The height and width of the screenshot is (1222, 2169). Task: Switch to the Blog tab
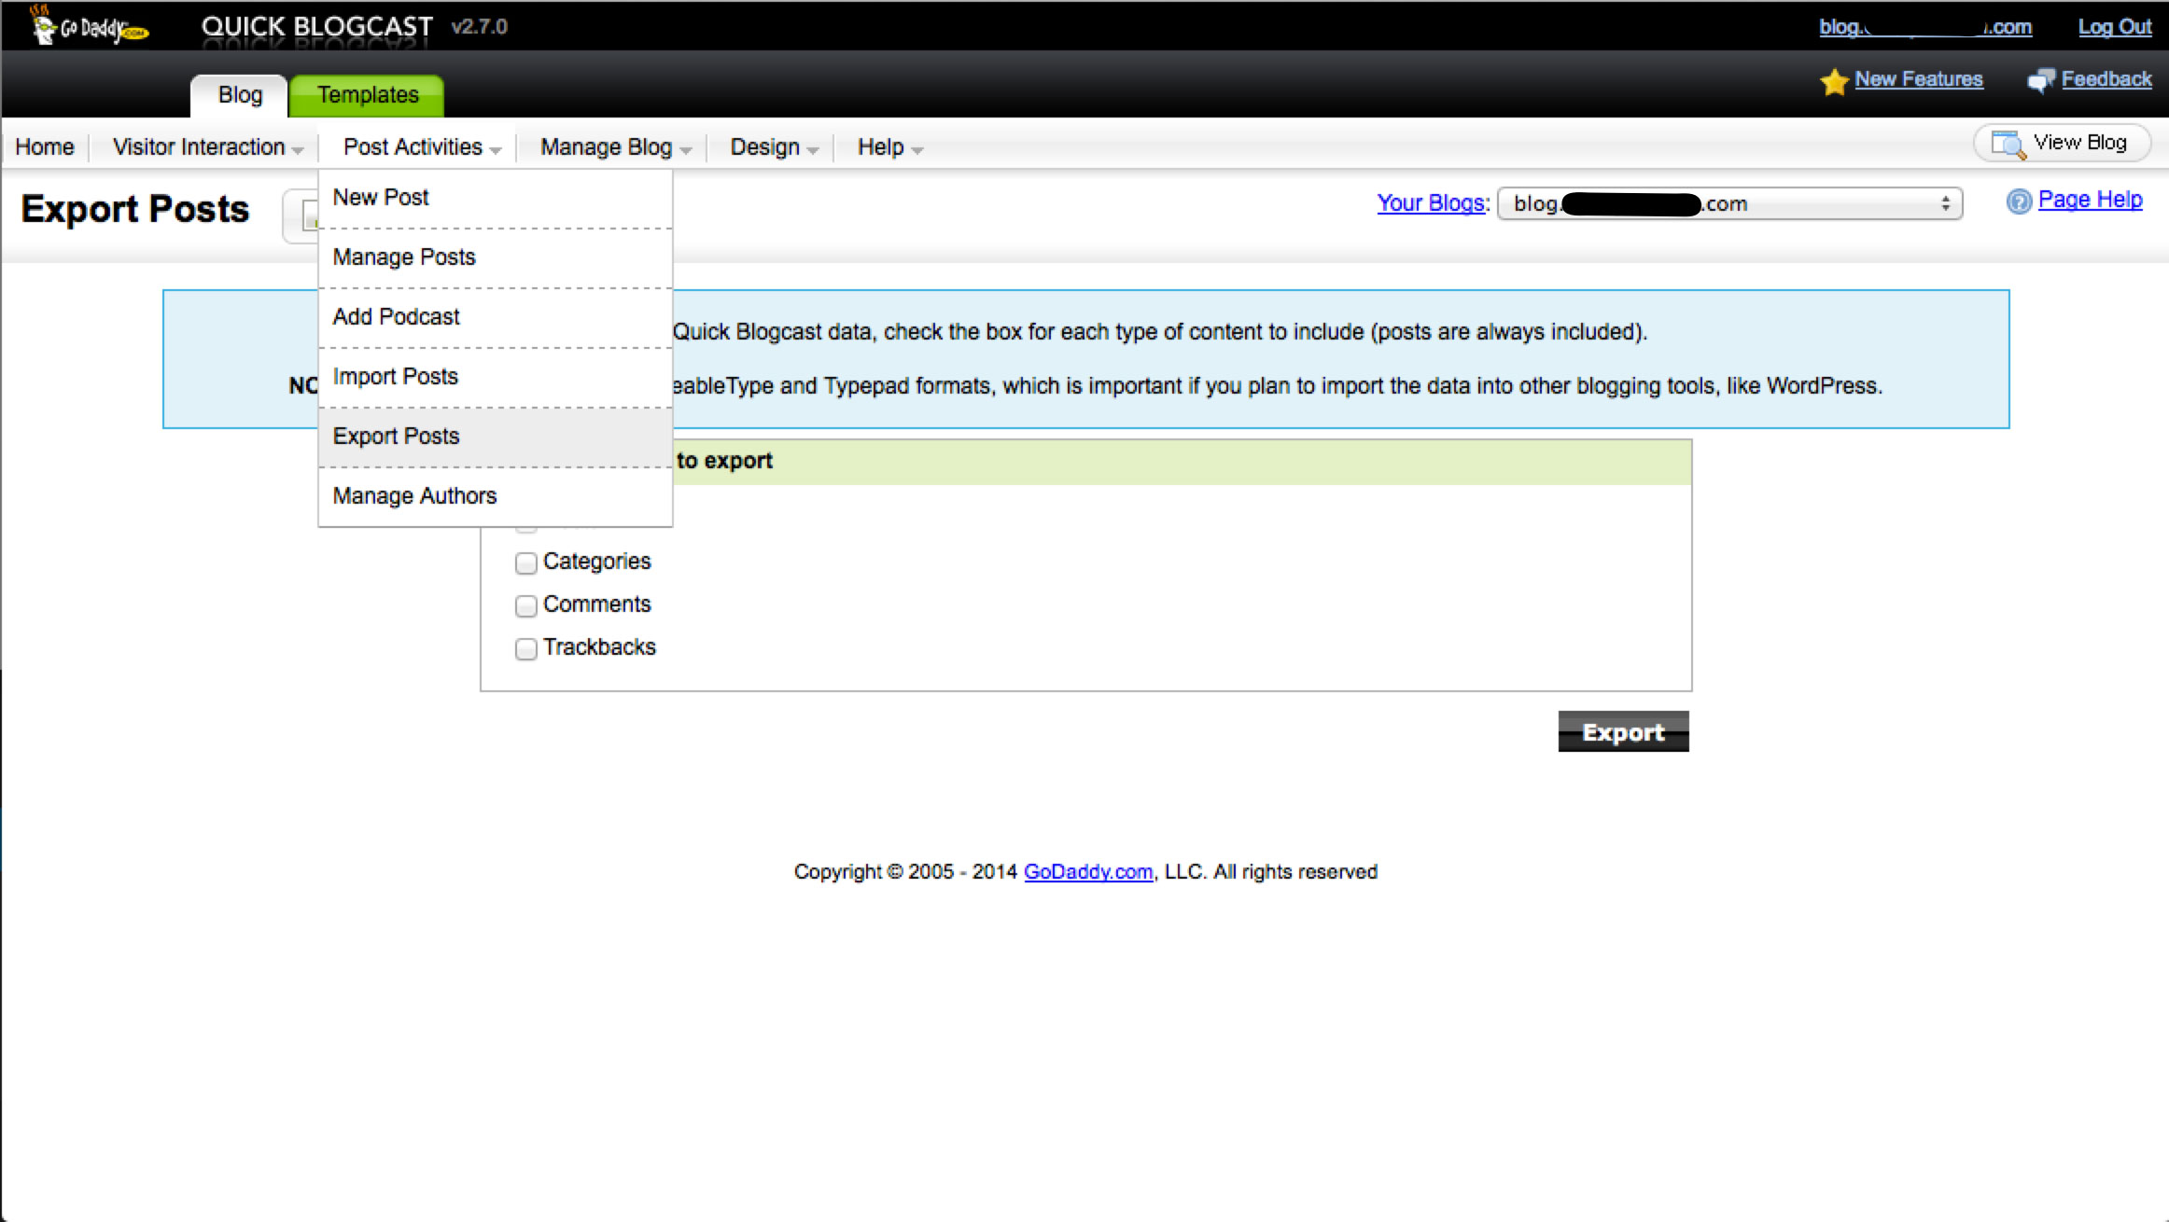[x=240, y=95]
